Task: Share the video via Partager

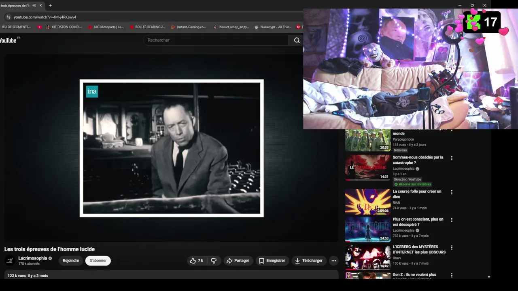Action: pos(238,261)
